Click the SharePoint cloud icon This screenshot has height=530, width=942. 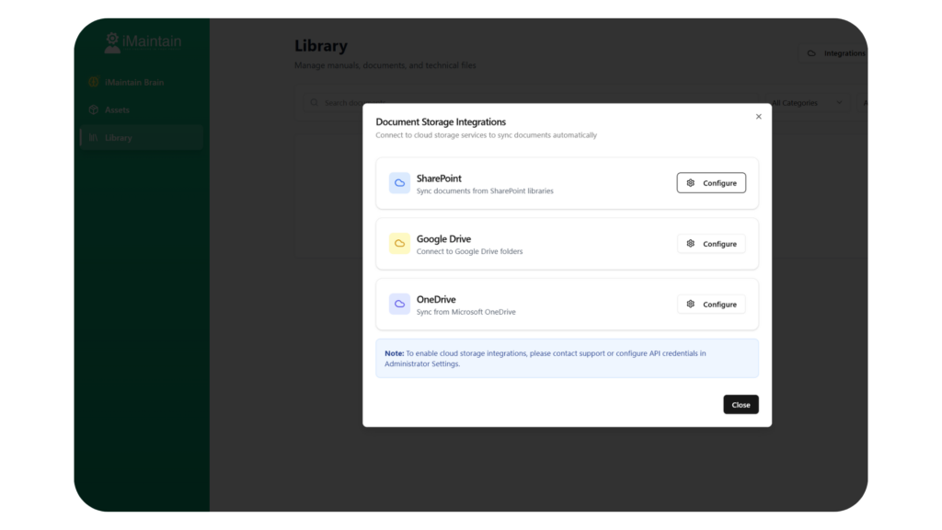point(399,183)
